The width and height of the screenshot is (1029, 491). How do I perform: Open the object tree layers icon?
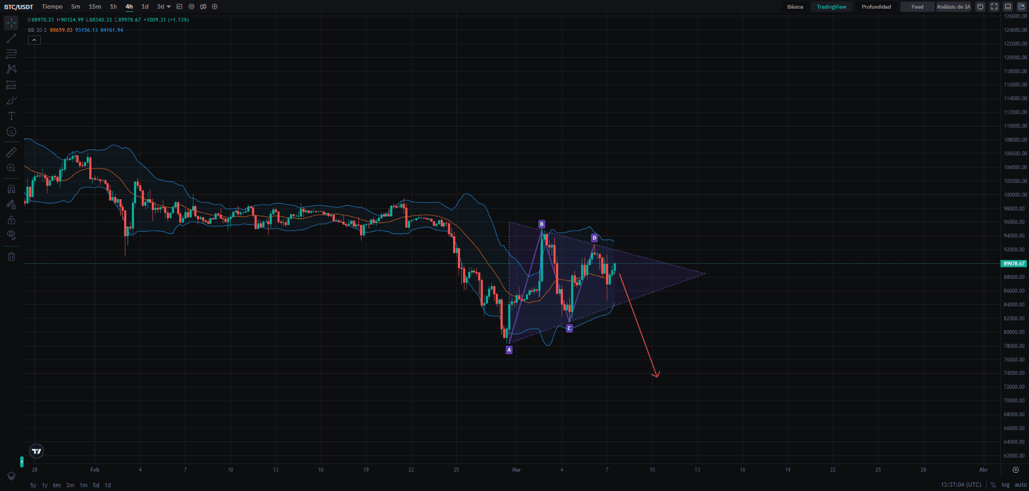pos(11,476)
